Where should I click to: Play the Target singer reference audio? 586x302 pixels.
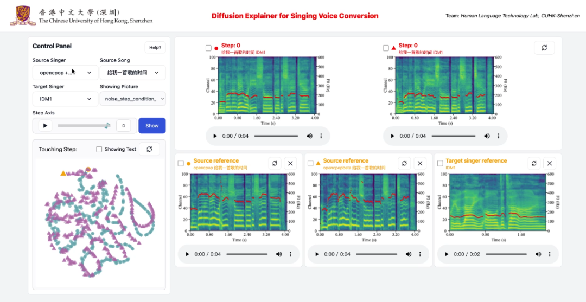(446, 254)
